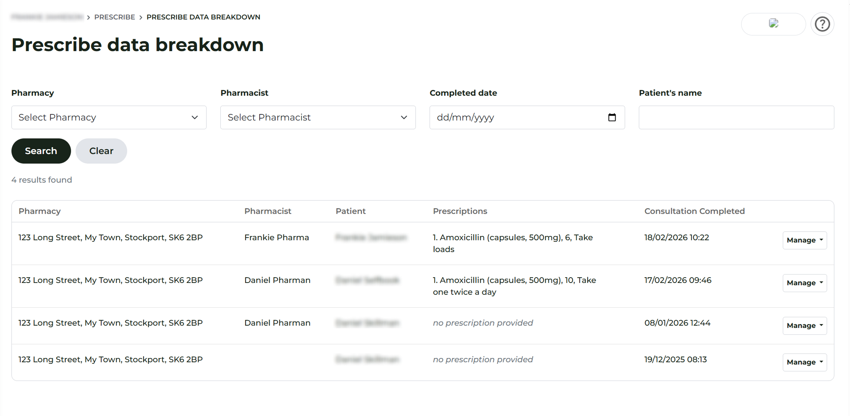Click the blurred first breadcrumb link
The width and height of the screenshot is (850, 416).
[x=47, y=17]
